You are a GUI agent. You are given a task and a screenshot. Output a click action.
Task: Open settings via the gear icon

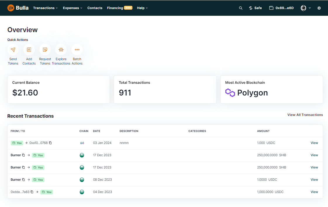[319, 8]
